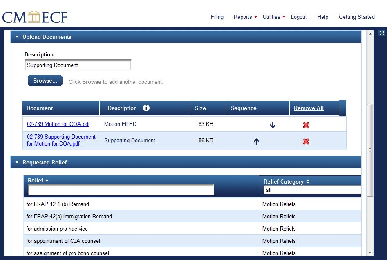Move Motion for COA document down in sequence
Viewport: 387px width, 260px height.
coord(273,125)
